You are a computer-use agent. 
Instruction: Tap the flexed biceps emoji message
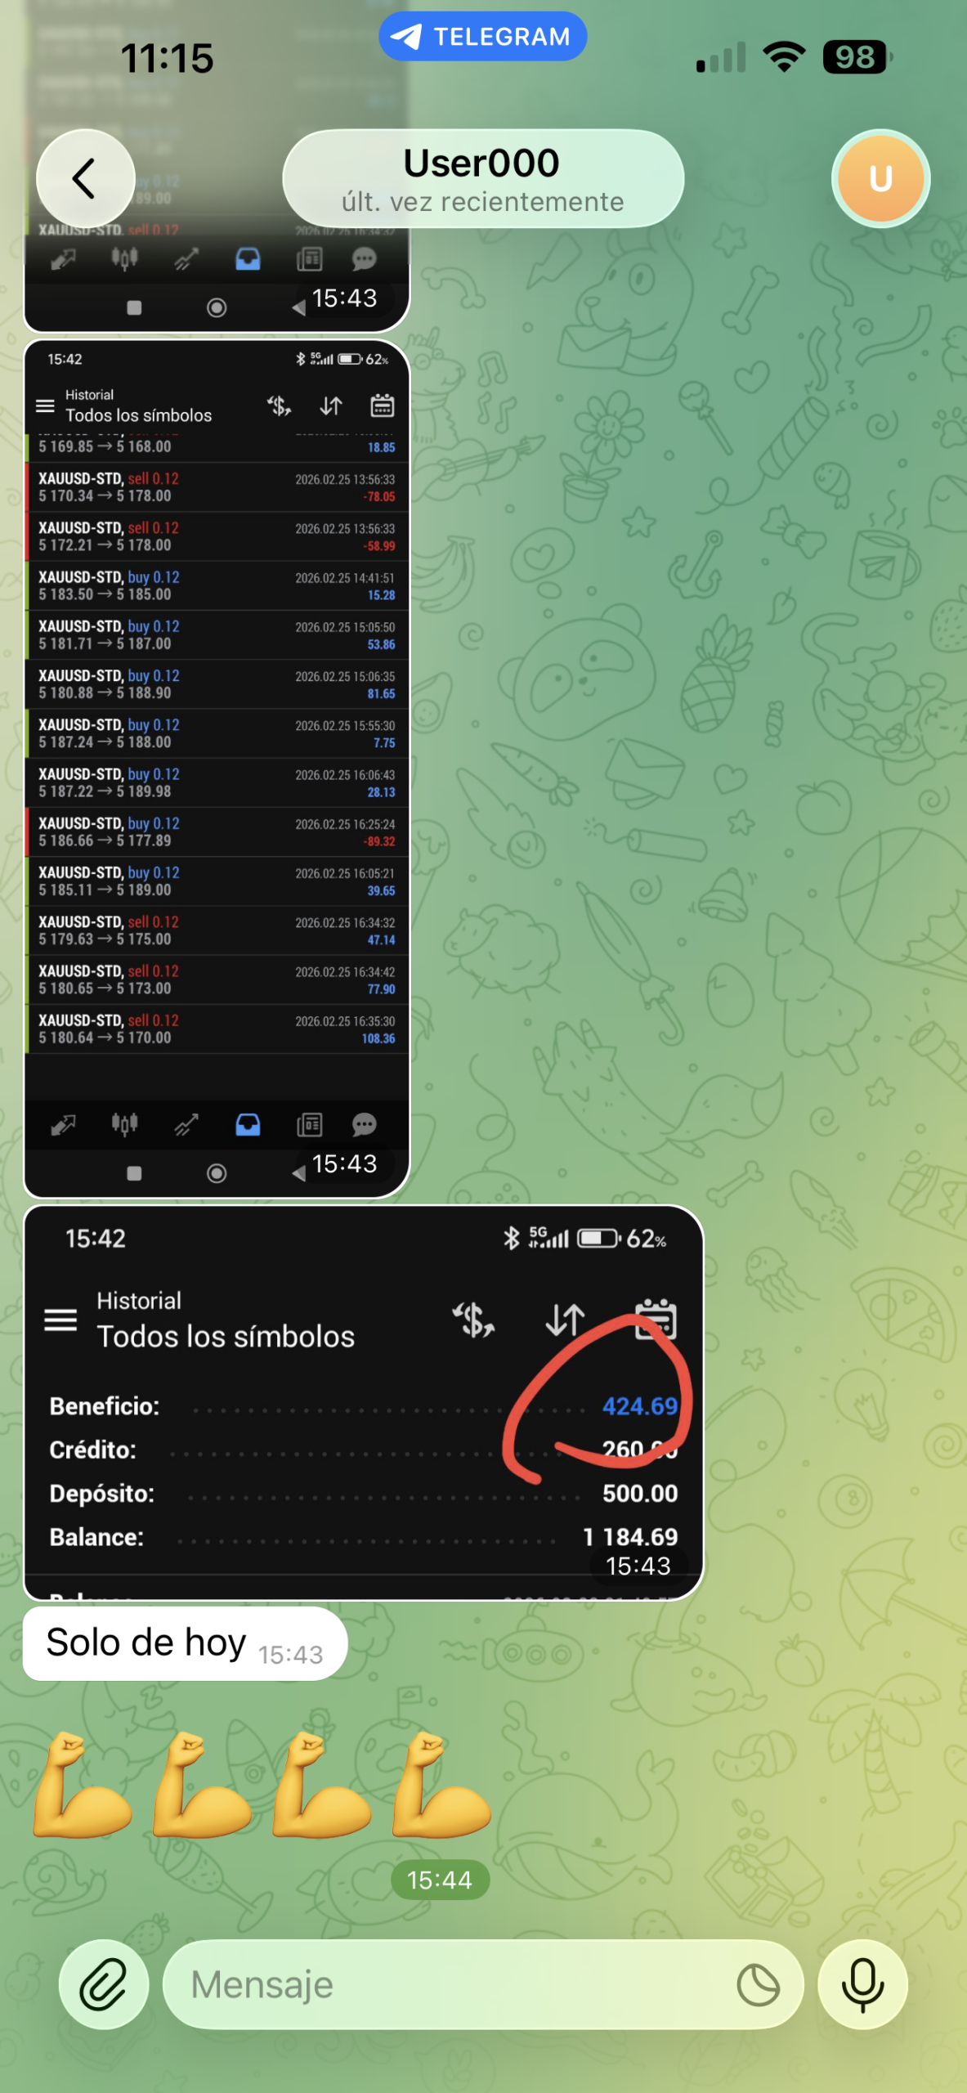[x=262, y=1784]
